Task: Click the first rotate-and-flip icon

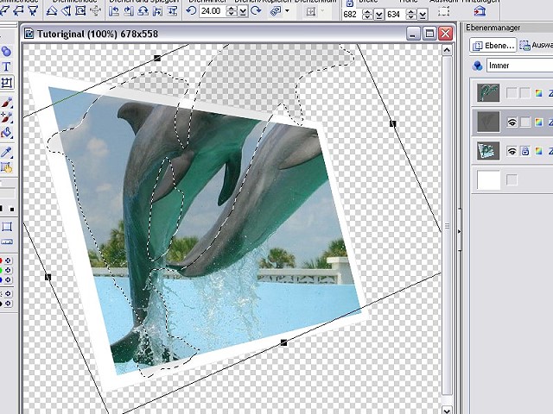Action: click(x=114, y=11)
